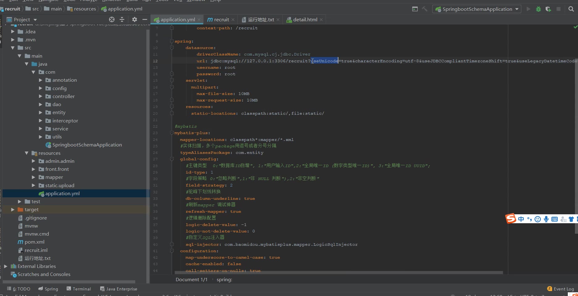Click the locate target icon in Project panel
This screenshot has width=578, height=296.
(x=112, y=19)
